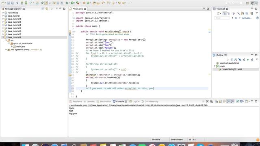This screenshot has width=260, height=146.
Task: Click the Open Perspective icon near Quick Access
Action: point(247,3)
